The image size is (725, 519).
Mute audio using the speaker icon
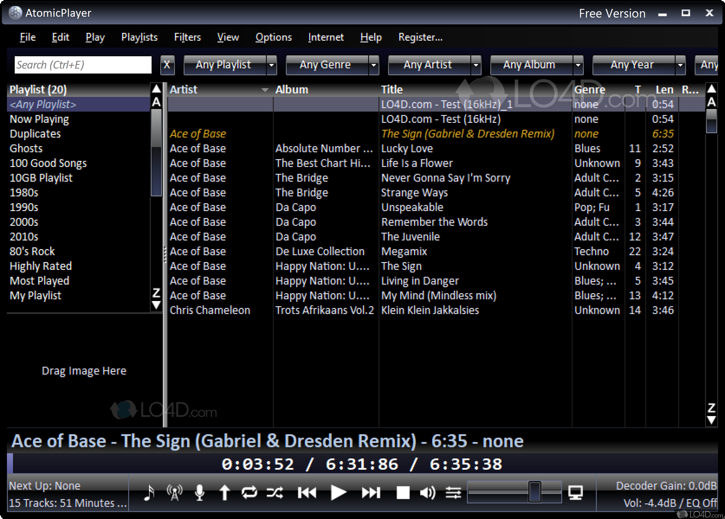click(427, 492)
